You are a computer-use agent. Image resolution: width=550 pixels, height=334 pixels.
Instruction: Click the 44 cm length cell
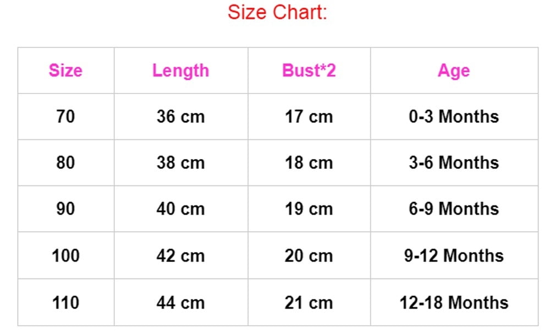[180, 303]
